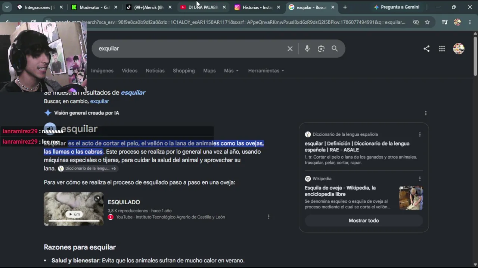This screenshot has width=478, height=268.
Task: Open the esquilar RAE - ASALE definition link
Action: (x=357, y=147)
